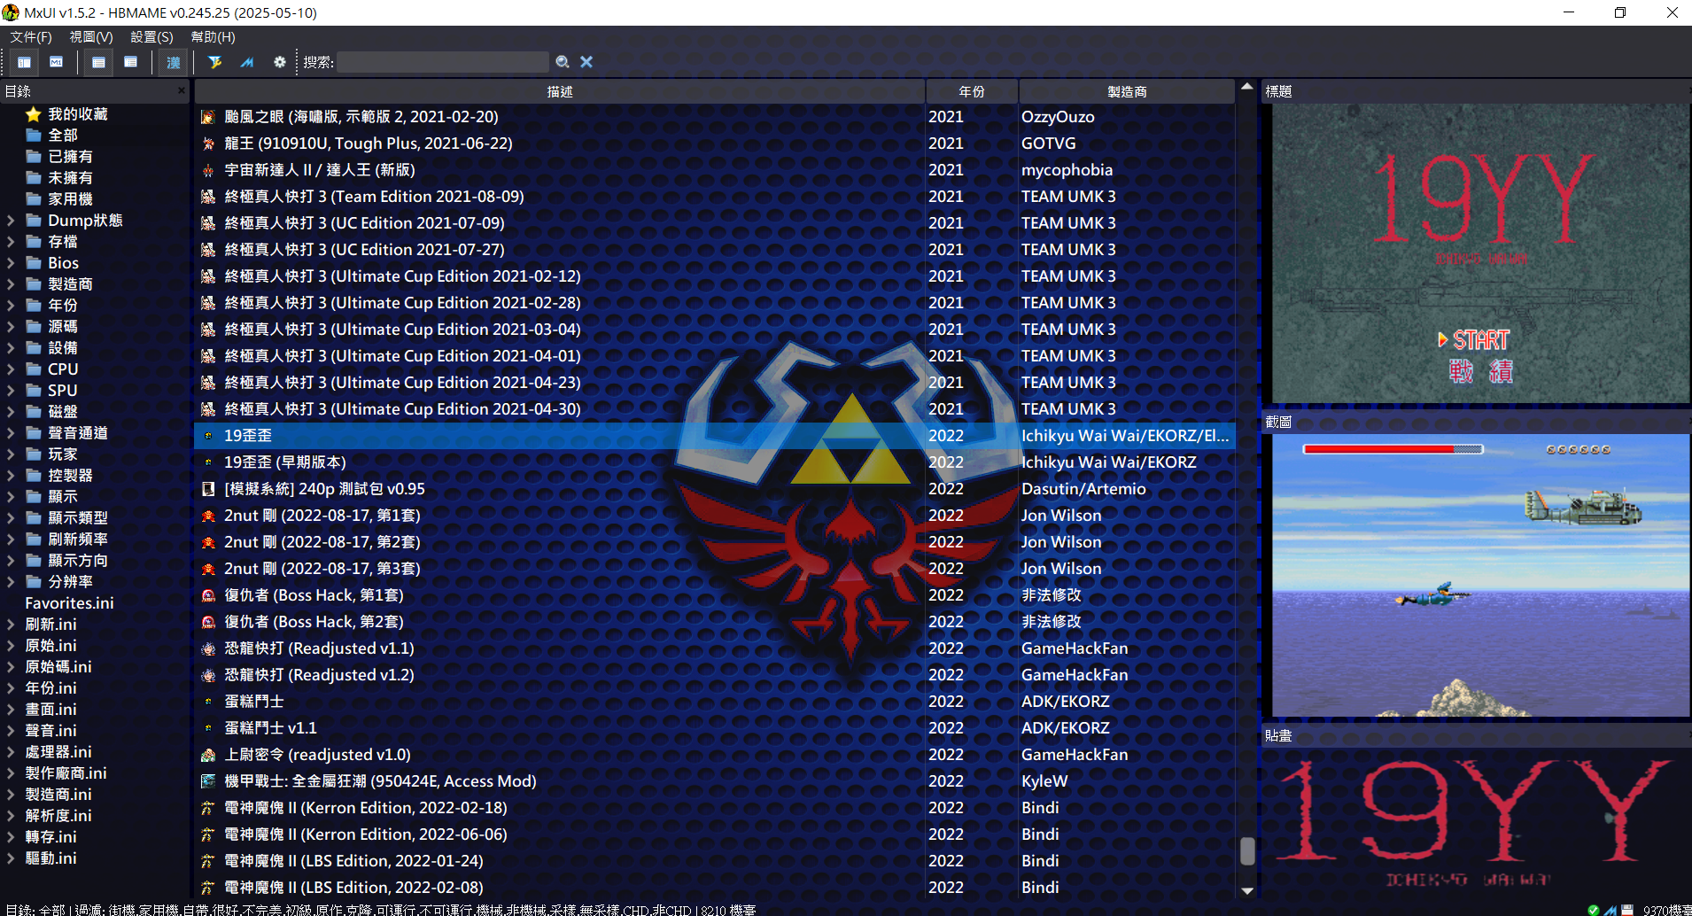The width and height of the screenshot is (1692, 916).
Task: Sort by the 年份 column header
Action: [972, 91]
